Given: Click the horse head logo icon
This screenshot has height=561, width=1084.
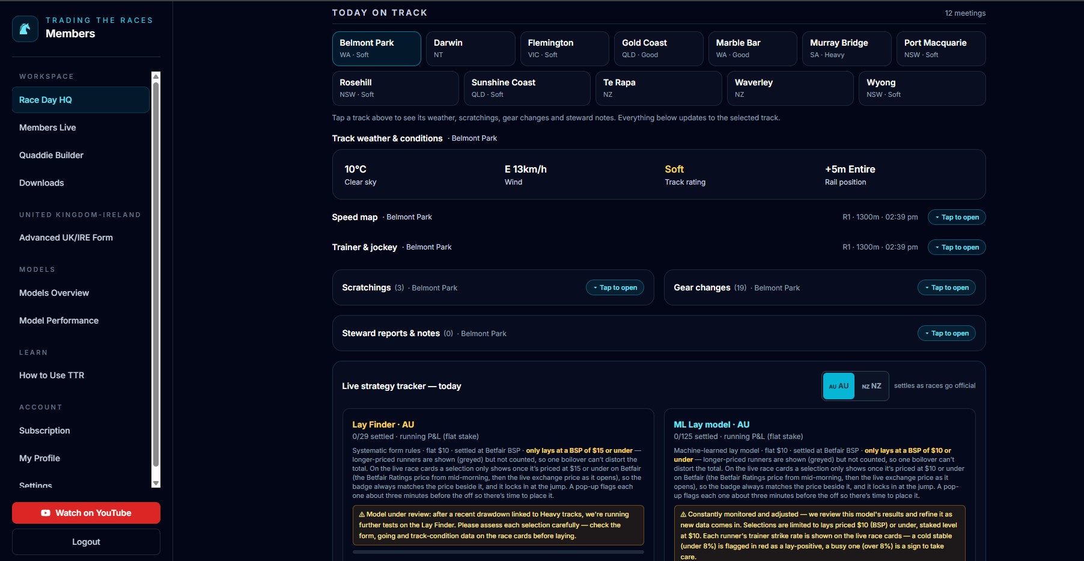Looking at the screenshot, I should [25, 28].
